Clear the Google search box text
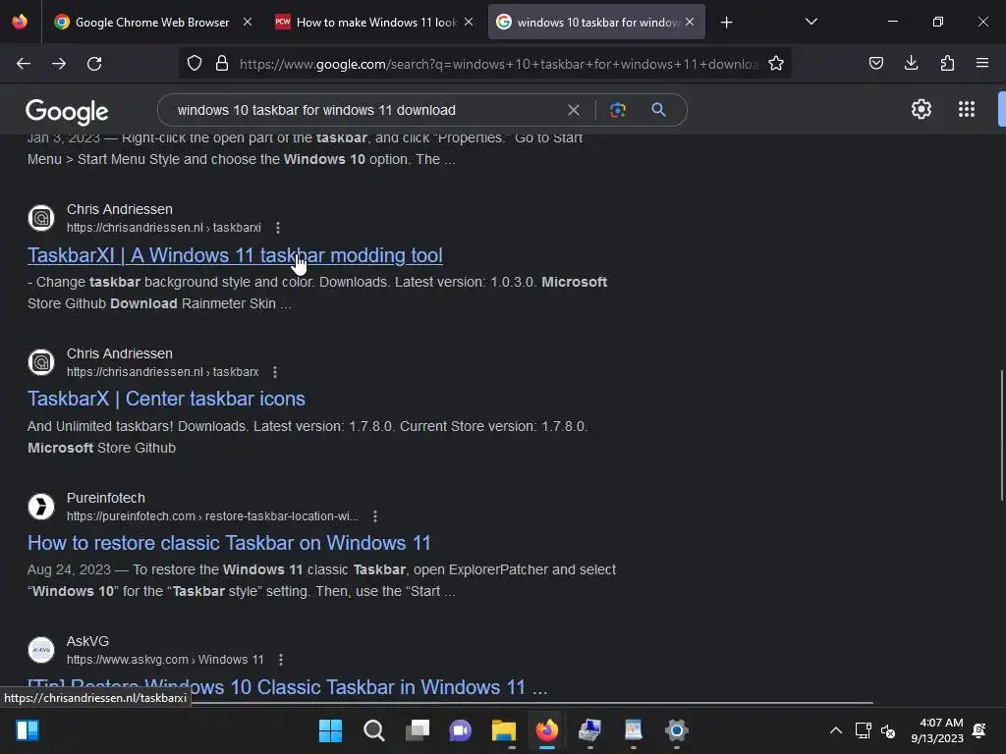The height and width of the screenshot is (754, 1006). tap(574, 110)
